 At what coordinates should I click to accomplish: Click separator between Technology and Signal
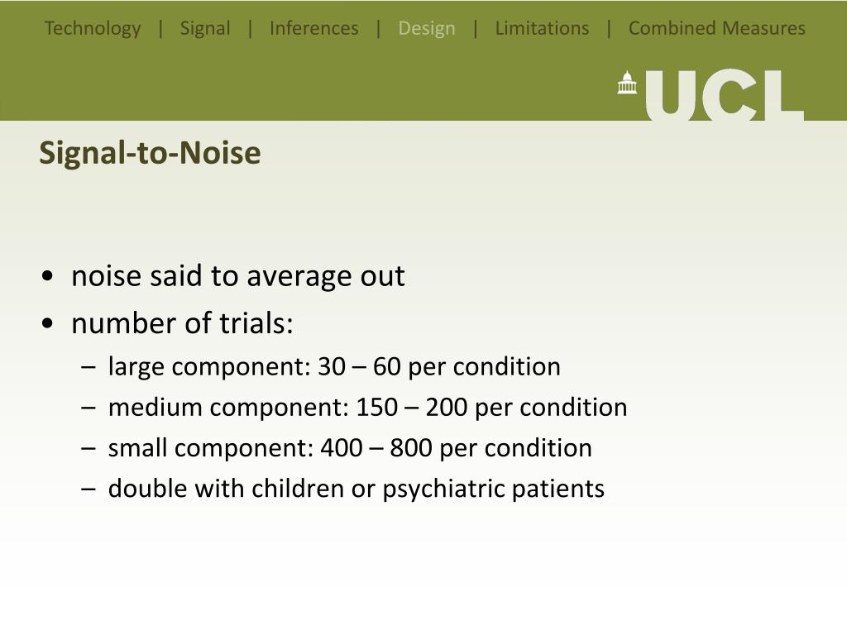click(160, 28)
